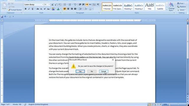Open zoom dialog via 100% label

(x=165, y=105)
